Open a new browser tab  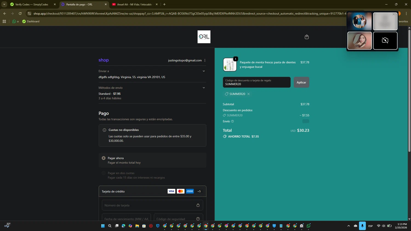coord(164,4)
